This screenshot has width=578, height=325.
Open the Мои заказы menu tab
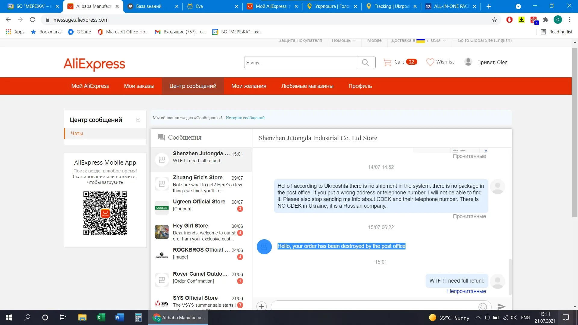[x=139, y=86]
